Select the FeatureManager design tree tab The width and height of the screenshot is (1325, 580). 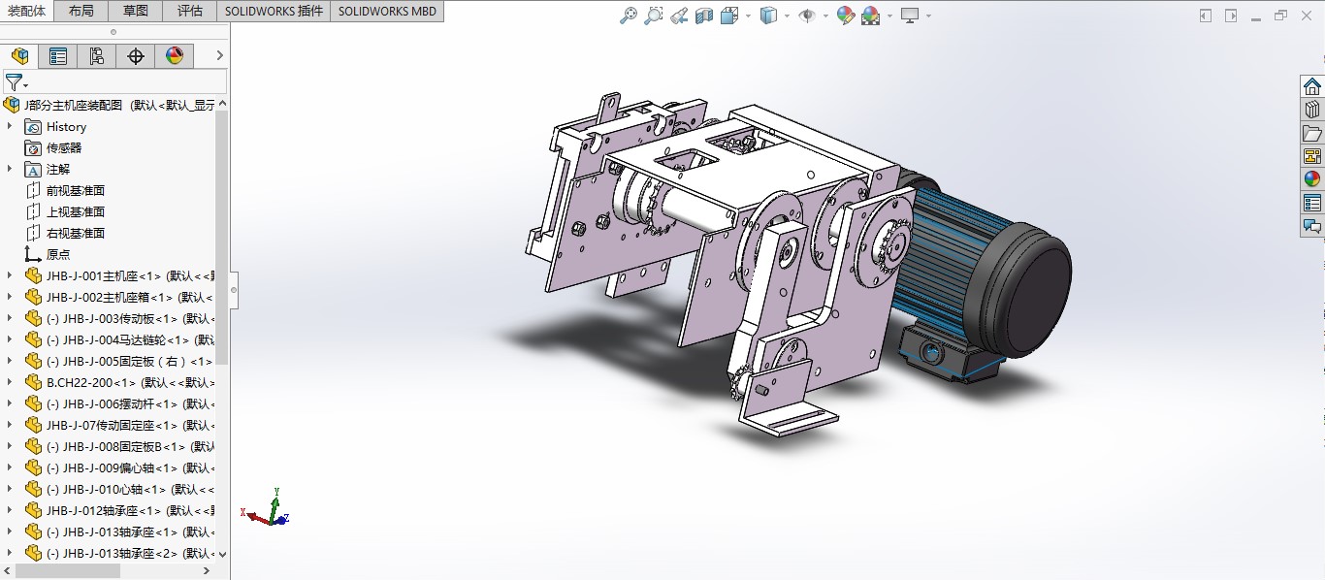pos(19,56)
